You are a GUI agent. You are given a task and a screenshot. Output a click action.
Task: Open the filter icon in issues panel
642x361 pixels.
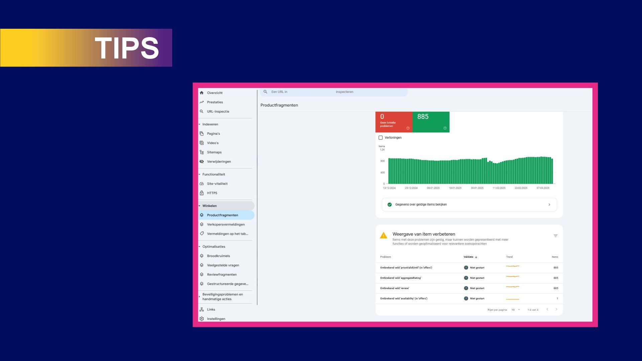click(555, 236)
